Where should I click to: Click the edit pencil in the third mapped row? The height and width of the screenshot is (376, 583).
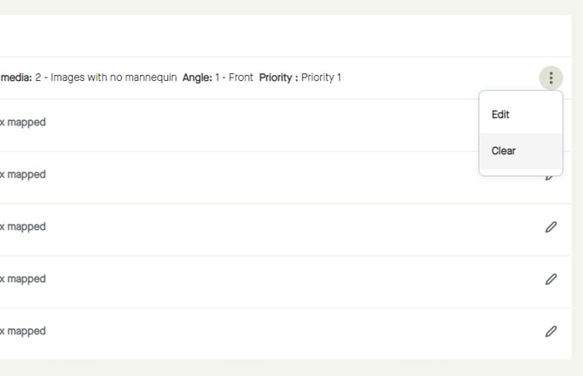551,227
